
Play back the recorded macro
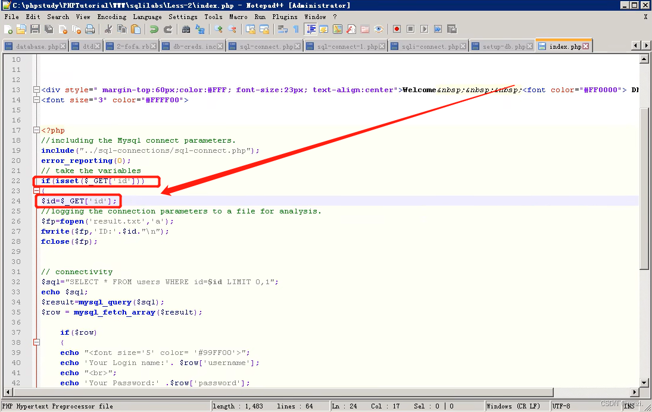(x=425, y=29)
